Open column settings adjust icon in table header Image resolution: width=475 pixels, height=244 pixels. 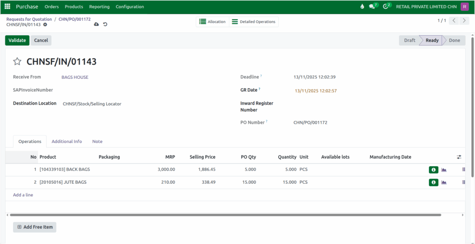[459, 157]
